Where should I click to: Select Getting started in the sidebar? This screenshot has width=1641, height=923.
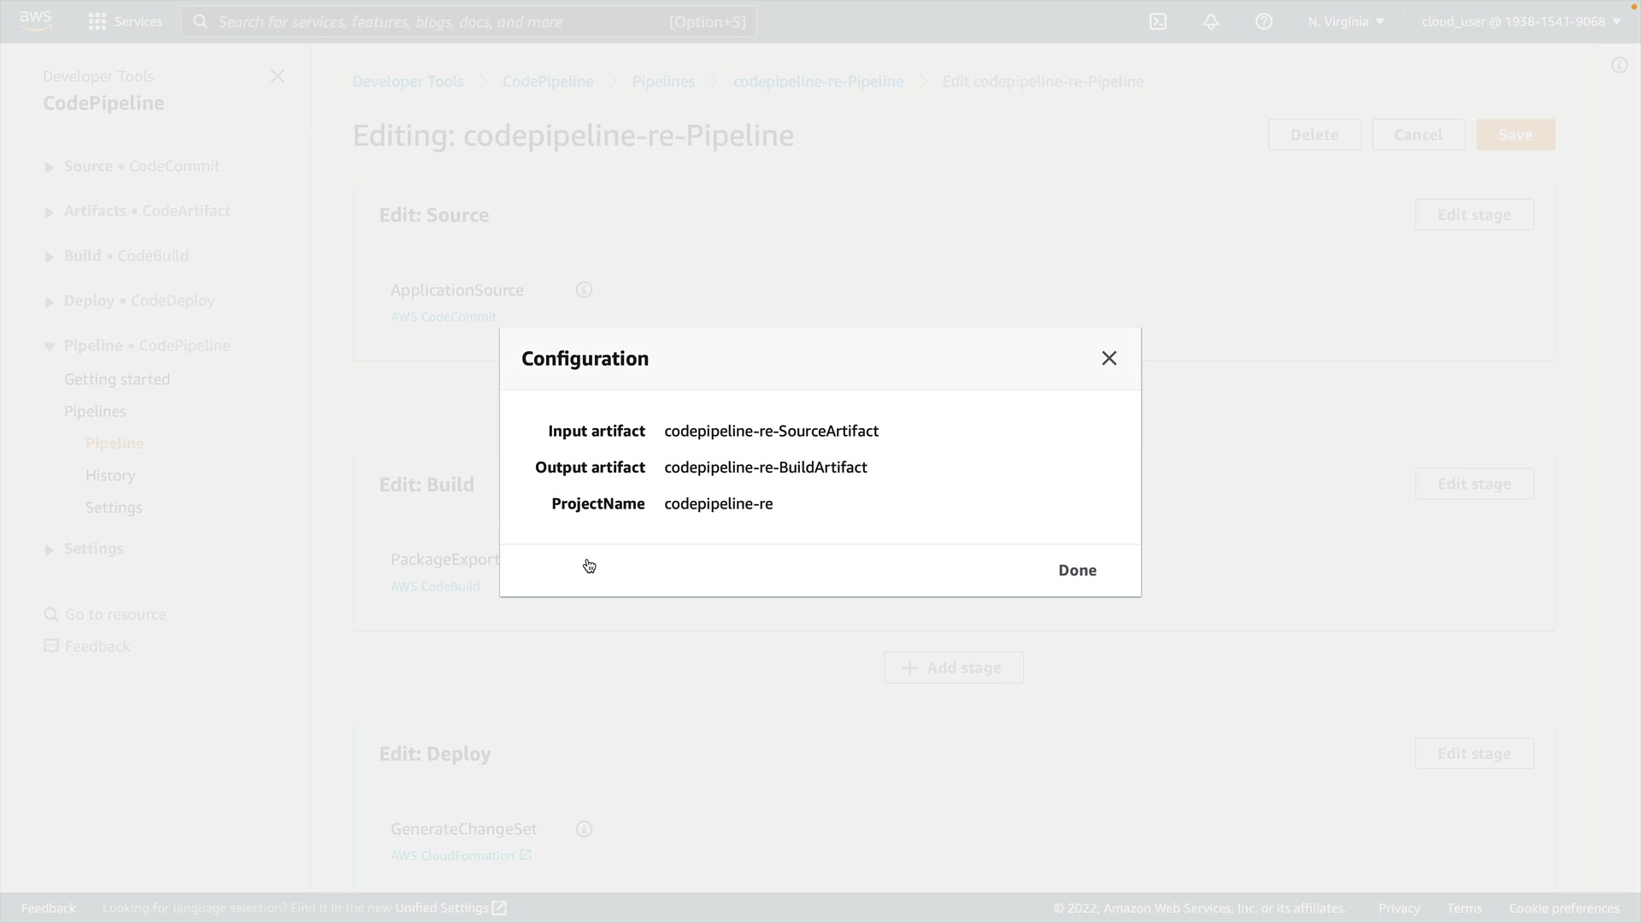click(117, 379)
